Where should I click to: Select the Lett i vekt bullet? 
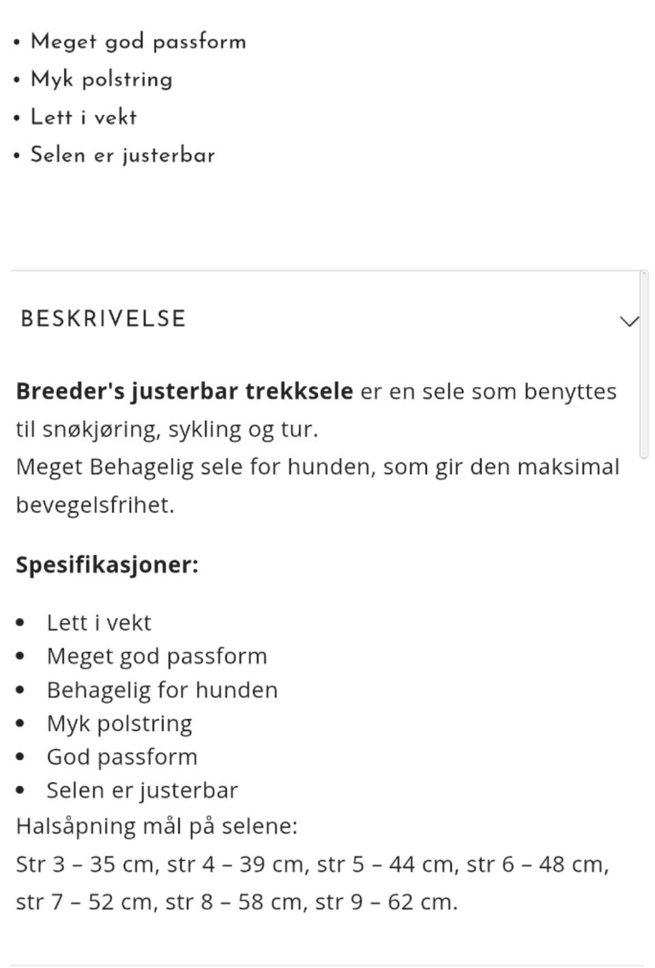click(x=83, y=117)
